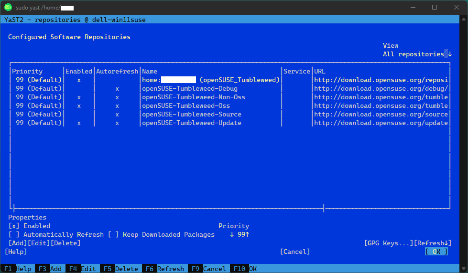Image resolution: width=468 pixels, height=273 pixels.
Task: Confirm with the highlighted OK button
Action: [436, 252]
